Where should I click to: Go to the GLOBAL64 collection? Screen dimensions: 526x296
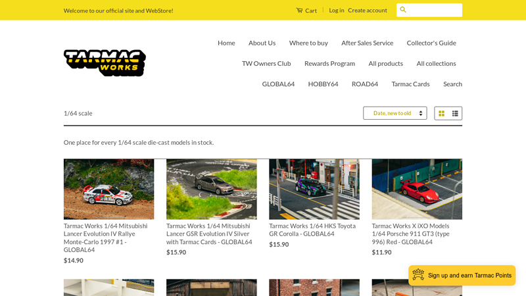pyautogui.click(x=278, y=84)
